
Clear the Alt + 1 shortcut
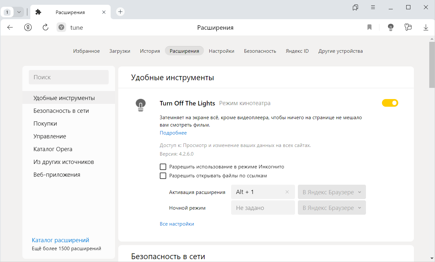287,192
